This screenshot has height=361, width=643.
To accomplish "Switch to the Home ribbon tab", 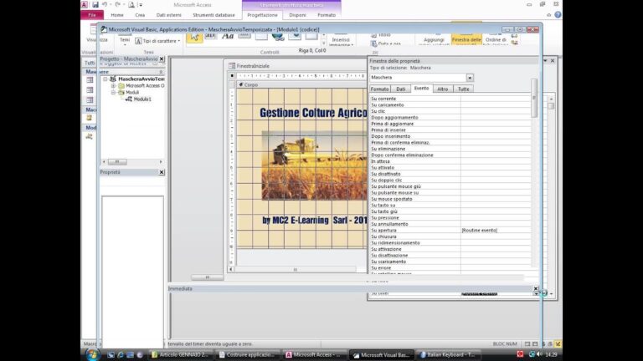I will 117,15.
